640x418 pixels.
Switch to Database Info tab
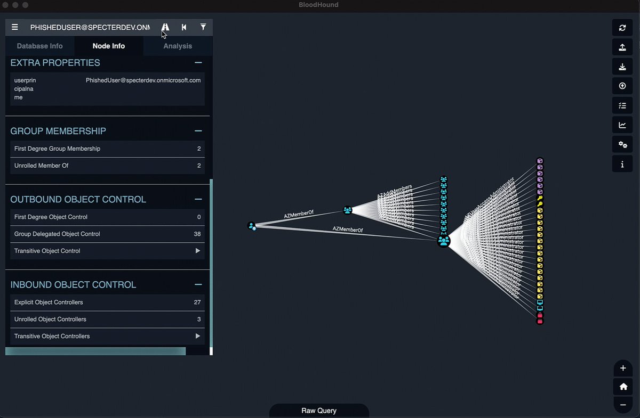click(x=40, y=46)
